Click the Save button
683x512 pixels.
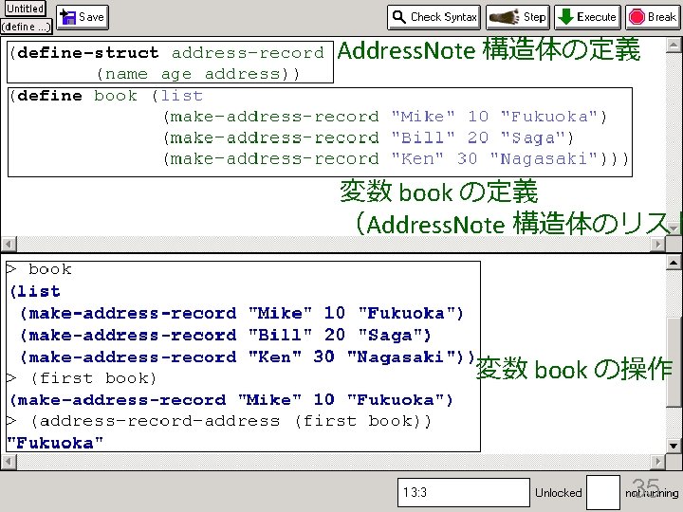pyautogui.click(x=83, y=17)
